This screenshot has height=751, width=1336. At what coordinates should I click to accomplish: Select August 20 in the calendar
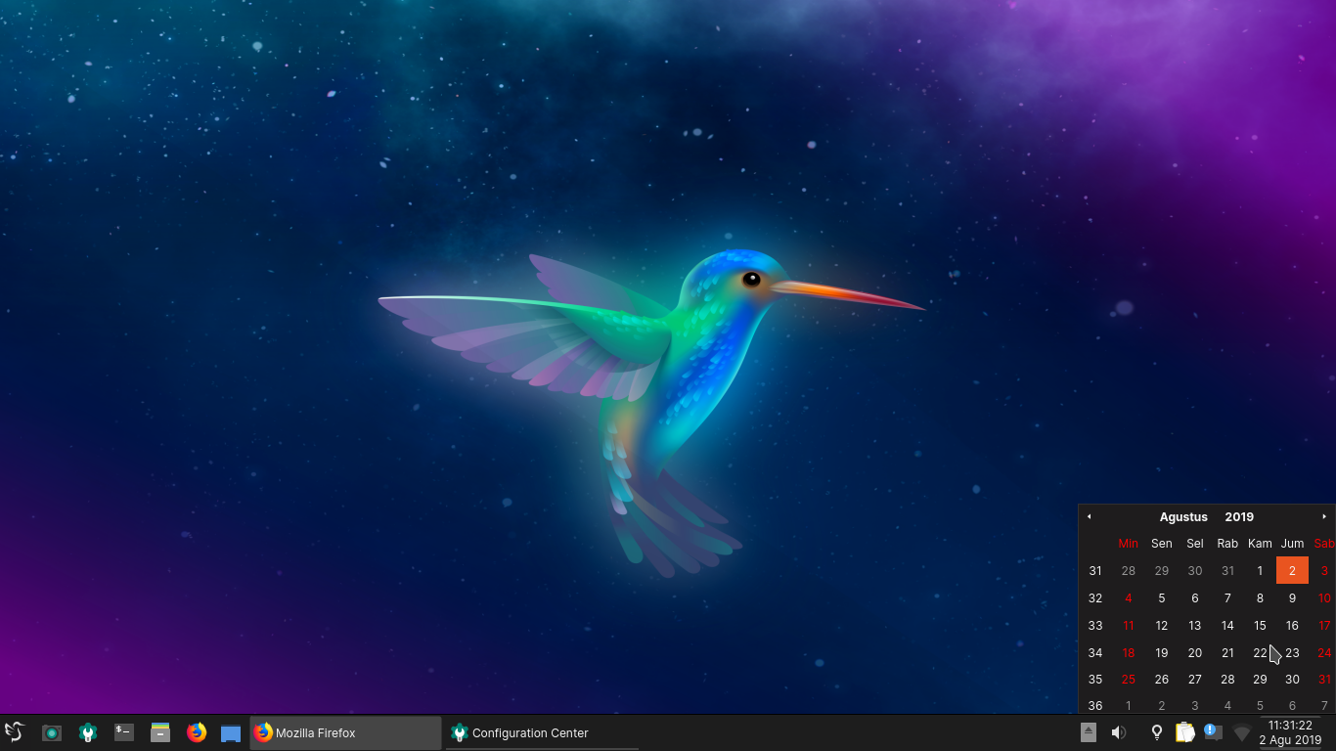click(x=1194, y=652)
